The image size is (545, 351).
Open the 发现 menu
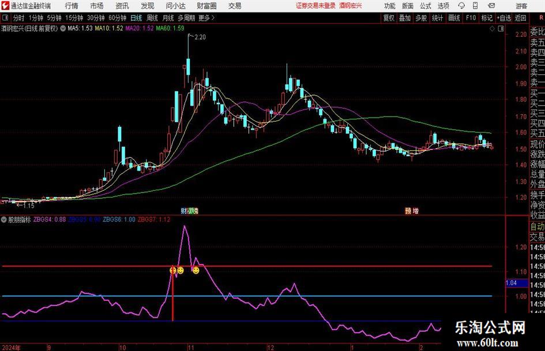click(x=148, y=6)
